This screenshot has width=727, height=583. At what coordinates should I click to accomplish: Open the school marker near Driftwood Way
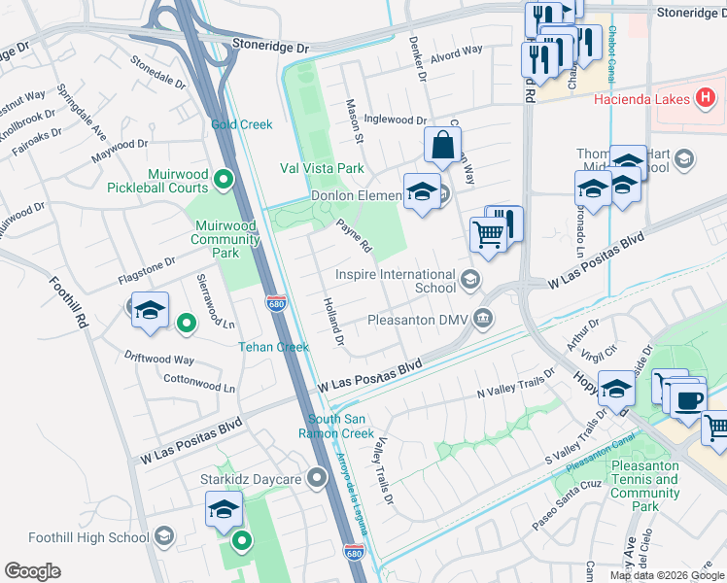[x=150, y=312]
